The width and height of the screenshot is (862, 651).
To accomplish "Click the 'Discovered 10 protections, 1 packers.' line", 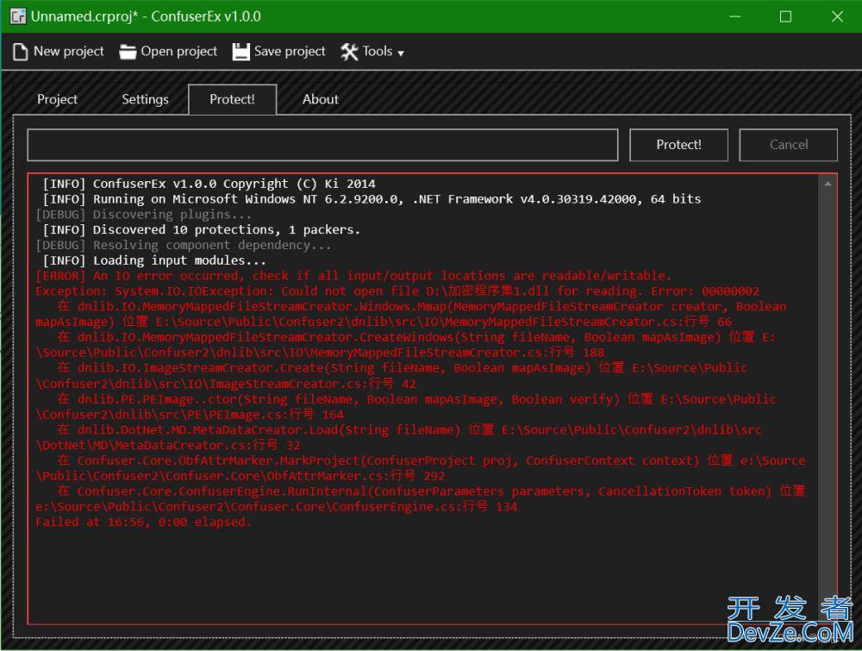I will [x=226, y=229].
